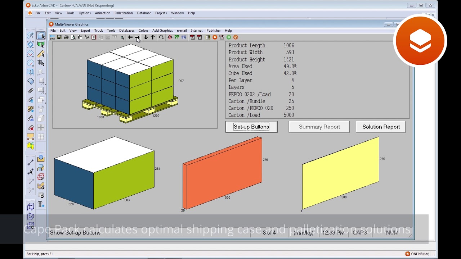Screen dimensions: 461x259
Task: Click the 'Carton /Load' row
Action: click(x=261, y=115)
